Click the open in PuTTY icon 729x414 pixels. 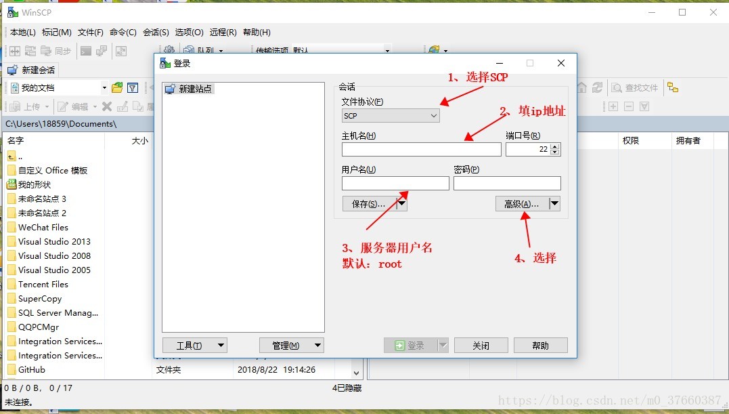[102, 51]
